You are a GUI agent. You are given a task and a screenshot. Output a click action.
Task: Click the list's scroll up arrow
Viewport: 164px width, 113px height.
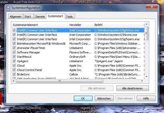[x=147, y=24]
